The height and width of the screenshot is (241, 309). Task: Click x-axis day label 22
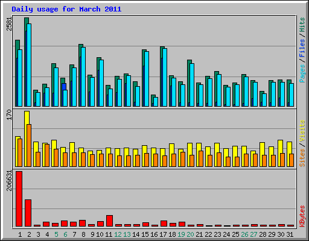click(208, 234)
